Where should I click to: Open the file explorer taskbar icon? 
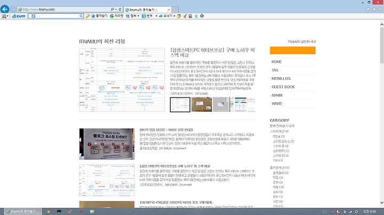coord(92,212)
